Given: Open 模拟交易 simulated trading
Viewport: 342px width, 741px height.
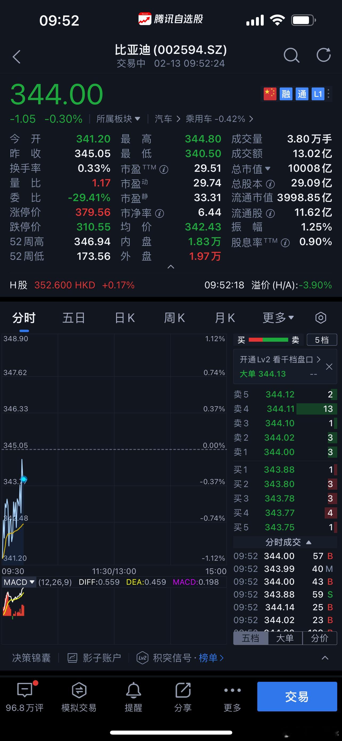Looking at the screenshot, I should tap(79, 697).
